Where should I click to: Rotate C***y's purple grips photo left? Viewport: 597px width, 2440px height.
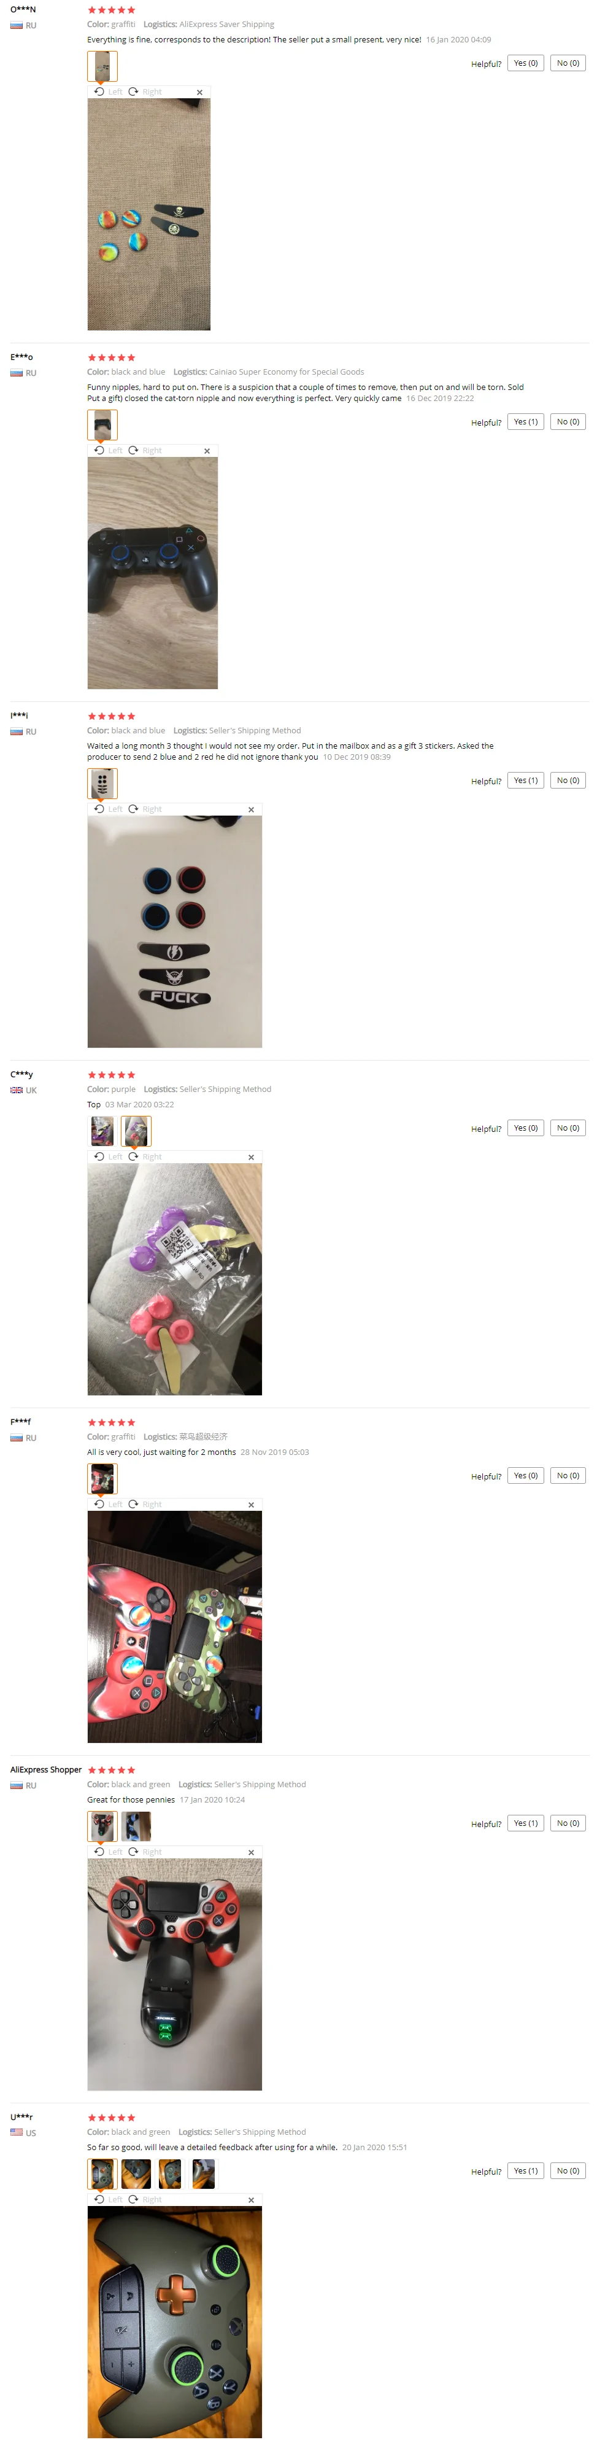point(108,1156)
